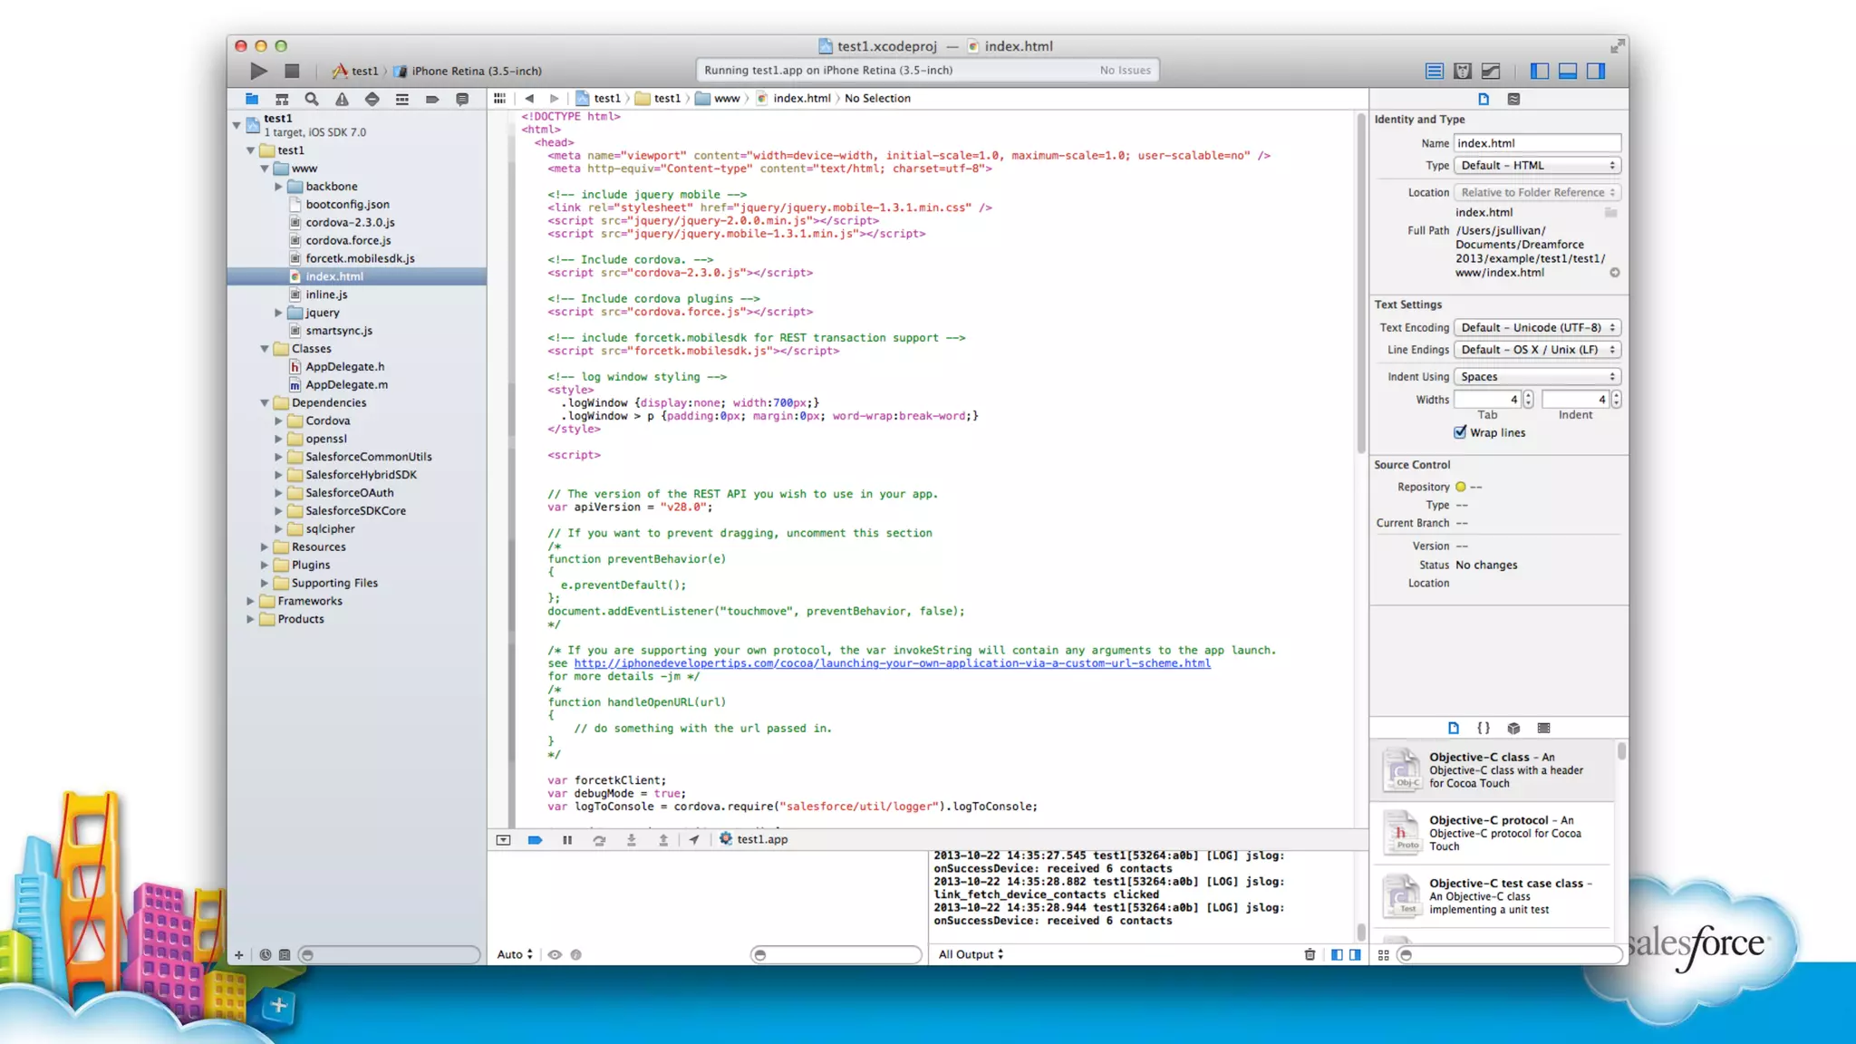
Task: Toggle the bottom debug area panel
Action: pos(1568,71)
